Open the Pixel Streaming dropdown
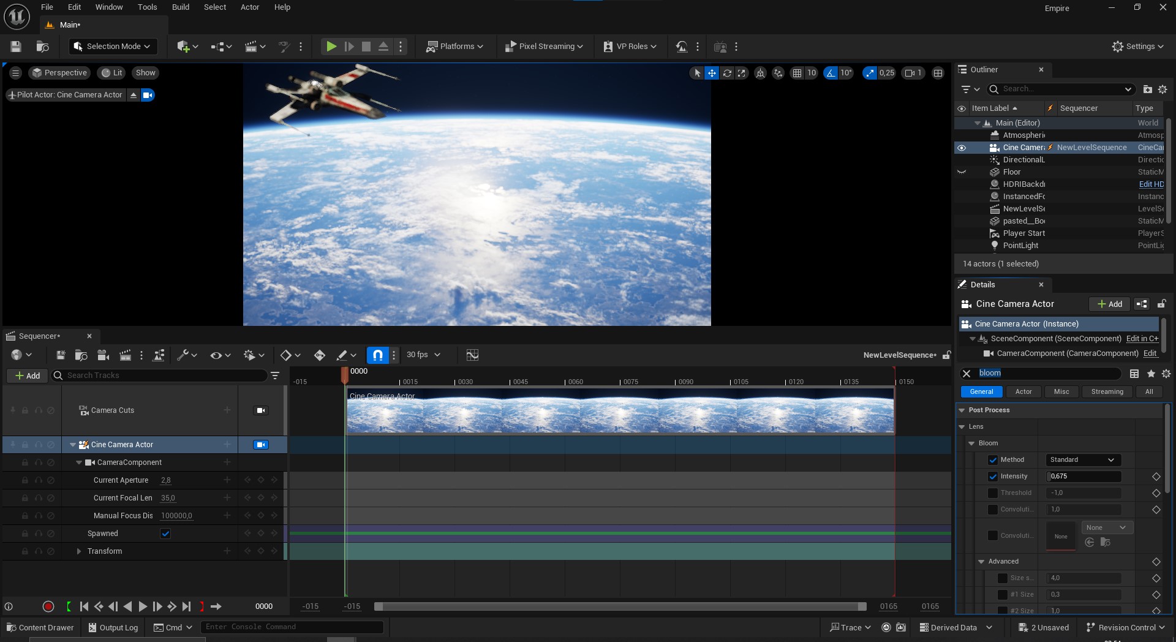This screenshot has height=642, width=1176. (x=544, y=47)
